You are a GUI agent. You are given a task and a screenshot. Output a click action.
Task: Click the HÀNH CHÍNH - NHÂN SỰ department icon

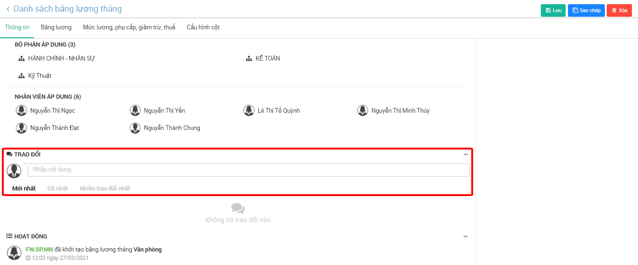point(21,59)
